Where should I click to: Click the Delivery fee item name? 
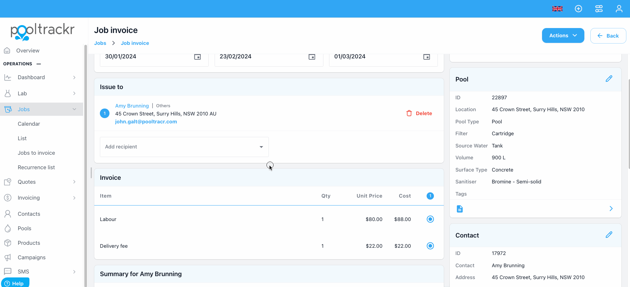tap(114, 246)
